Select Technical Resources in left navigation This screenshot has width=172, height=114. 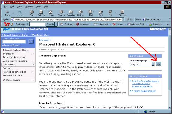click(x=14, y=57)
